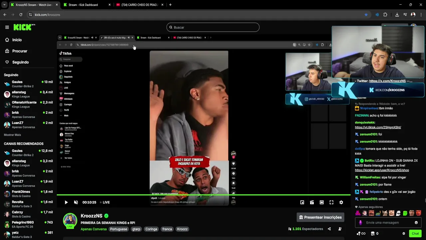
Task: Open chat settings gear
Action: pos(404,234)
